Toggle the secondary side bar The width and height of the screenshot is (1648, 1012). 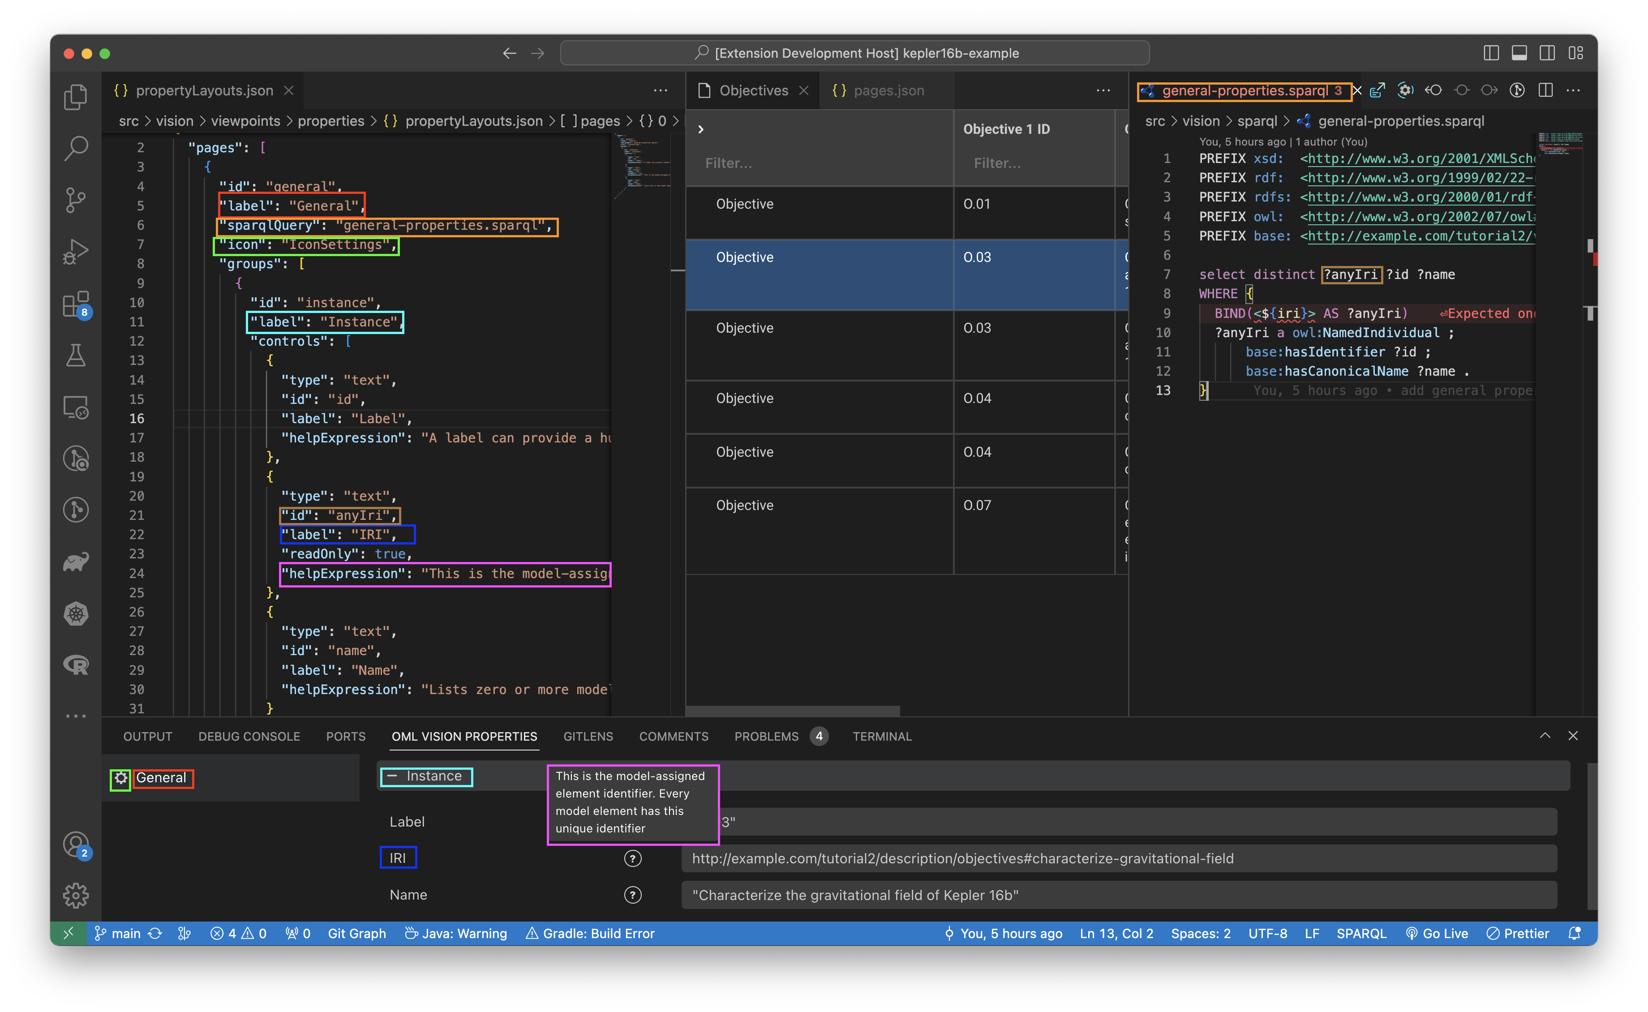click(x=1547, y=53)
